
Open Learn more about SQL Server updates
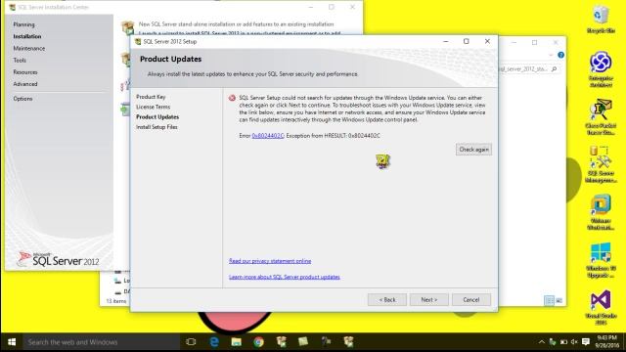285,277
